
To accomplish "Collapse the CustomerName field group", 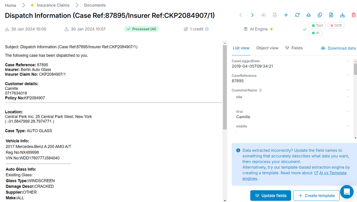I will tap(348, 90).
